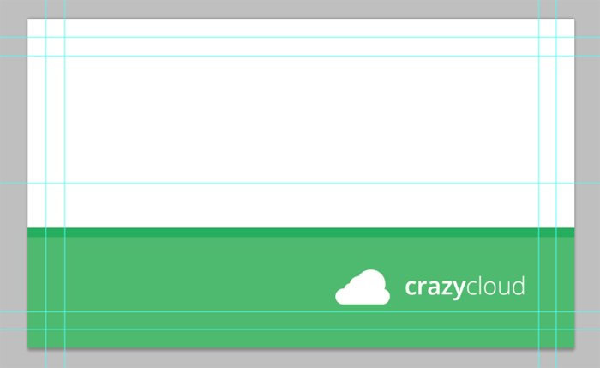The image size is (600, 368).
Task: Select the second vertical guide from left
Action: tap(64, 184)
